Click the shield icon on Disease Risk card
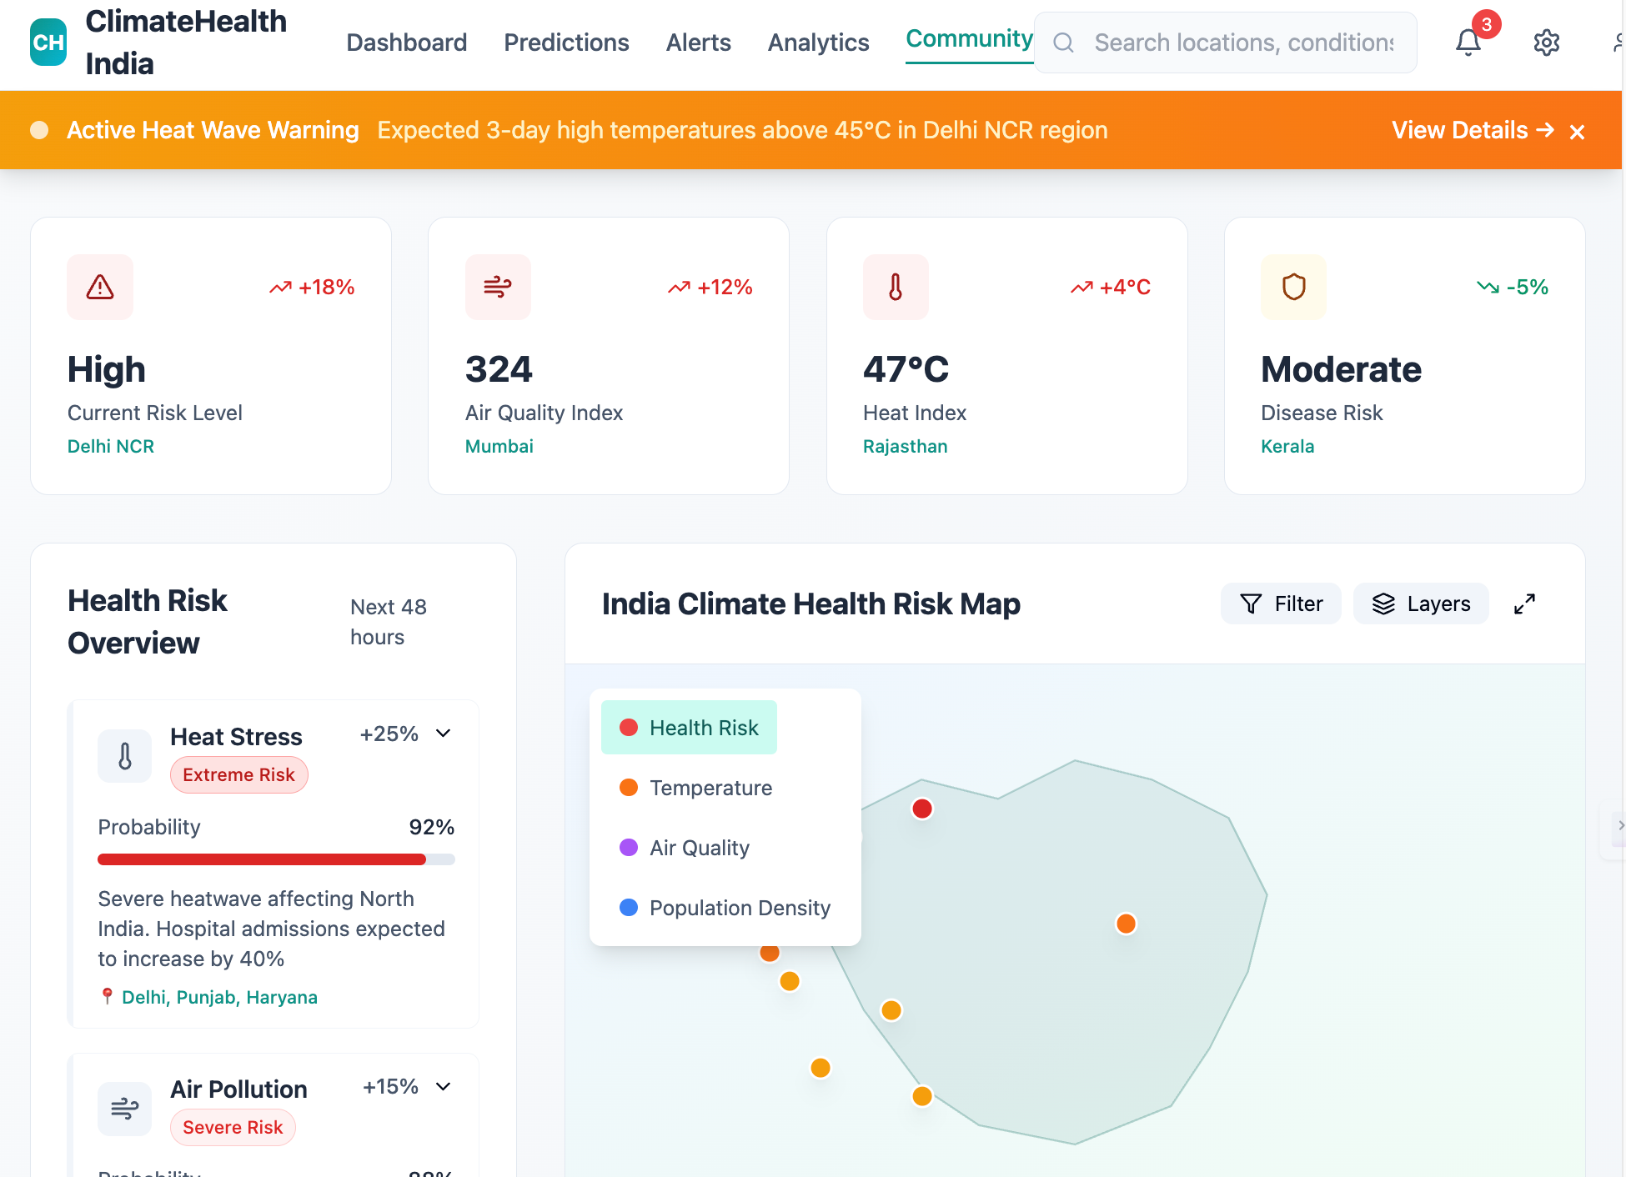The image size is (1626, 1177). click(1293, 288)
